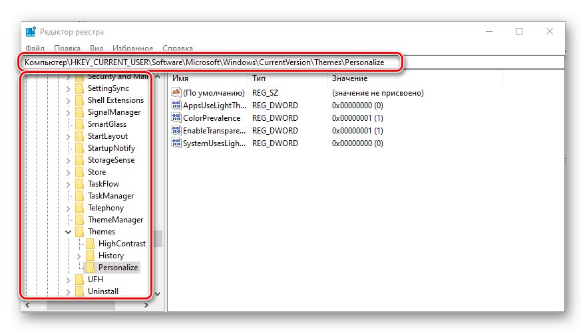
Task: Select the AppsUseLightTh... value name
Action: coord(214,106)
